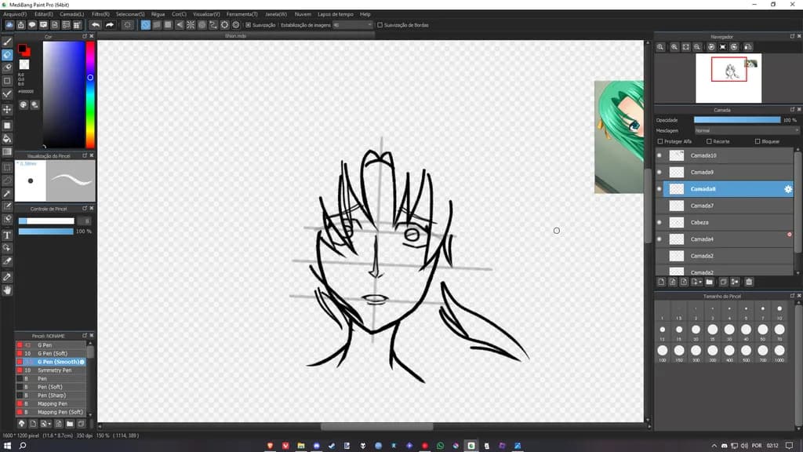803x452 pixels.
Task: Hide the Camada9 layer
Action: coord(659,172)
